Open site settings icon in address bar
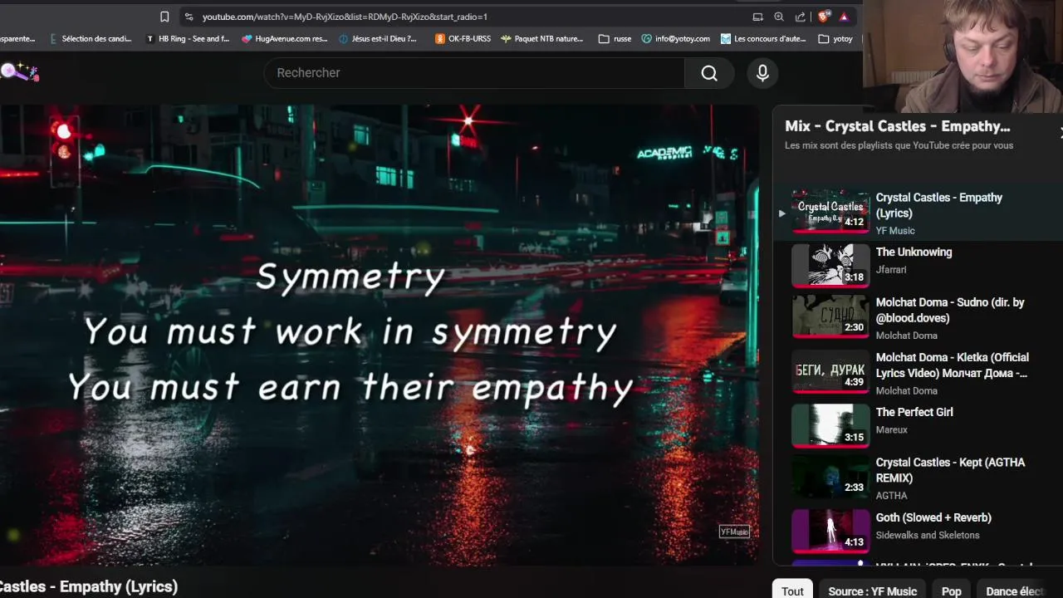This screenshot has height=598, width=1063. coord(189,17)
